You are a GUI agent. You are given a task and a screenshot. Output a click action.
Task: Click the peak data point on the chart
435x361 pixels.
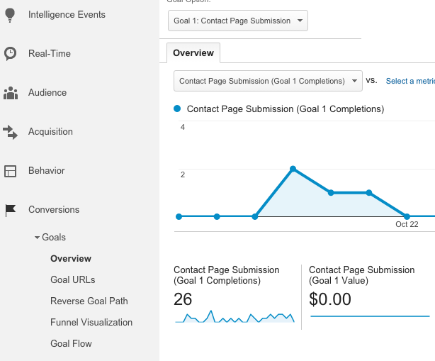pos(293,169)
